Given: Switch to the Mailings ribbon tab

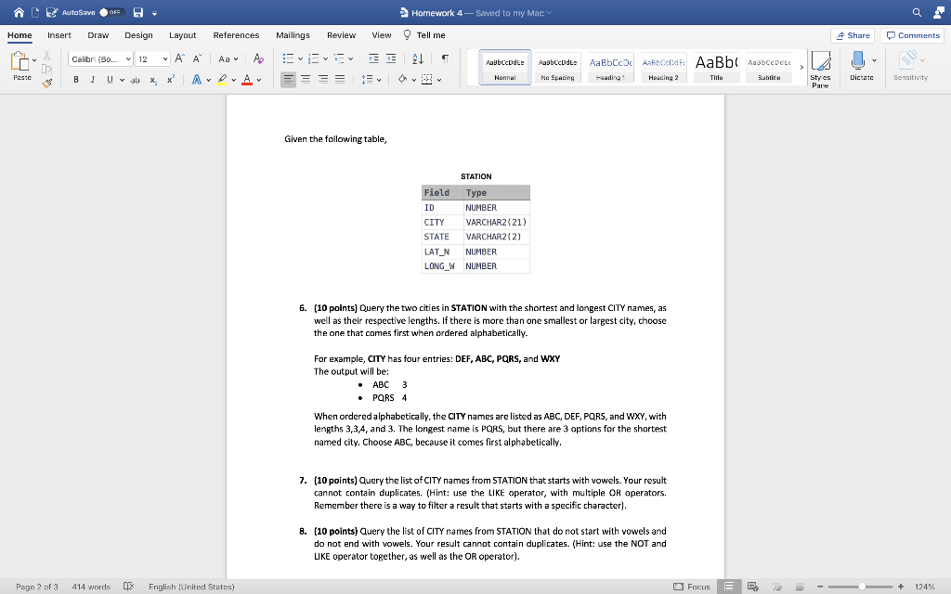Looking at the screenshot, I should pos(293,34).
